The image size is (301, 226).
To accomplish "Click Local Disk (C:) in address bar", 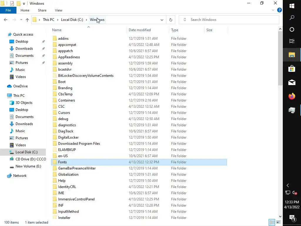I will pyautogui.click(x=72, y=20).
